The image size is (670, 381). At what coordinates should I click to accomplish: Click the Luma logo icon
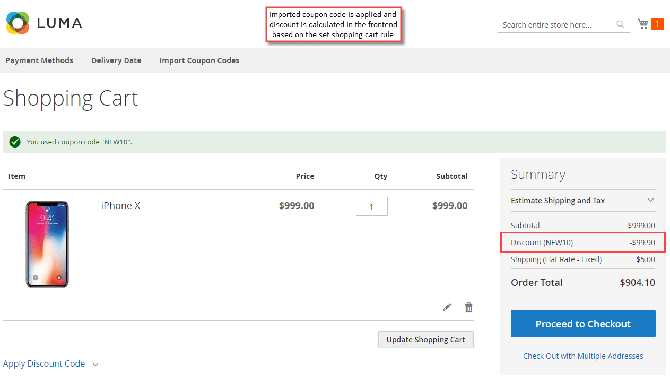[18, 23]
